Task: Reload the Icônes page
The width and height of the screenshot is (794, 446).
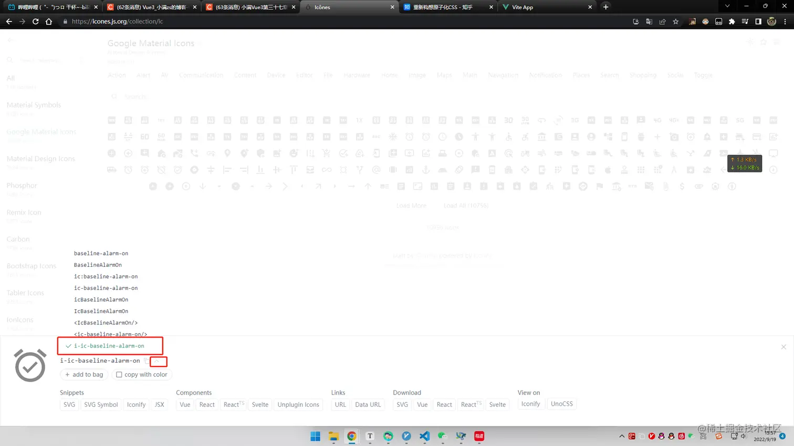Action: point(36,21)
